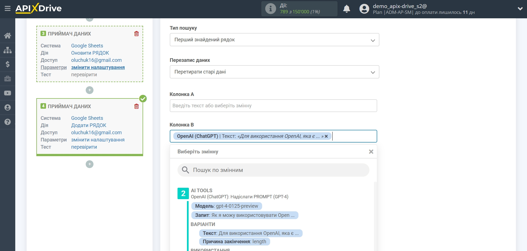Expand the account menu chevron

520,9
